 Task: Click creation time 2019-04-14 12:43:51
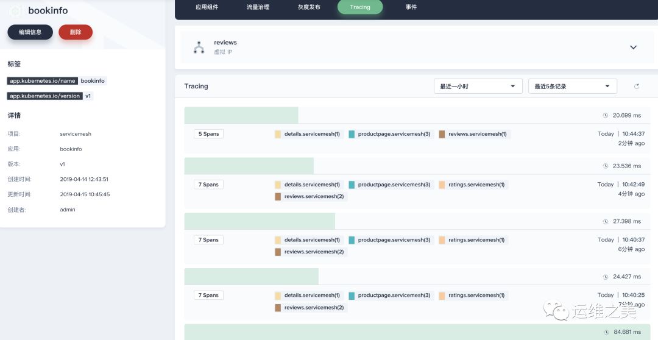(x=84, y=179)
